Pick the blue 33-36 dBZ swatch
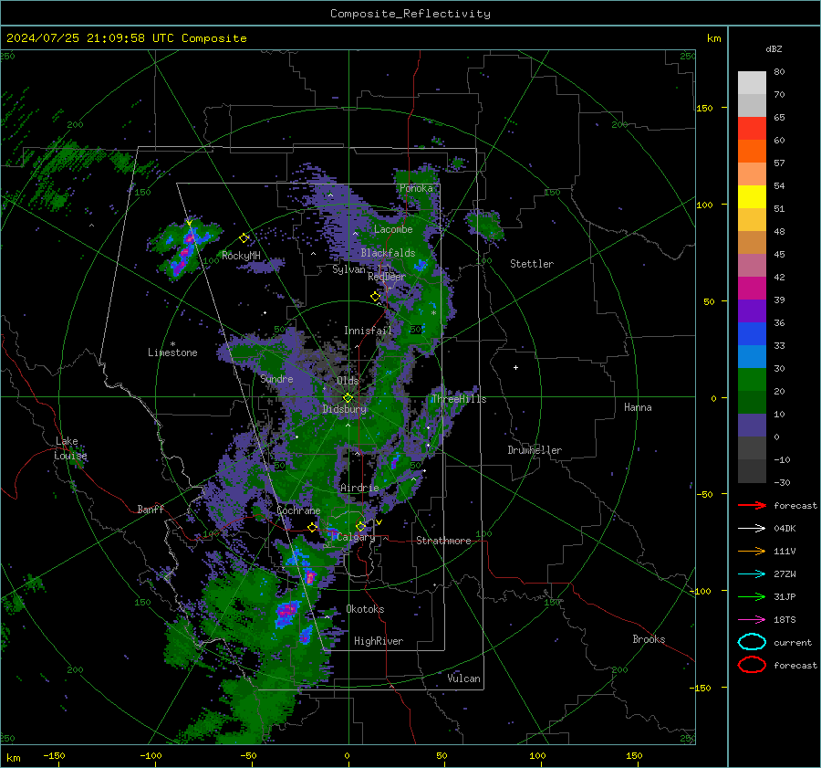Image resolution: width=821 pixels, height=768 pixels. click(x=752, y=334)
